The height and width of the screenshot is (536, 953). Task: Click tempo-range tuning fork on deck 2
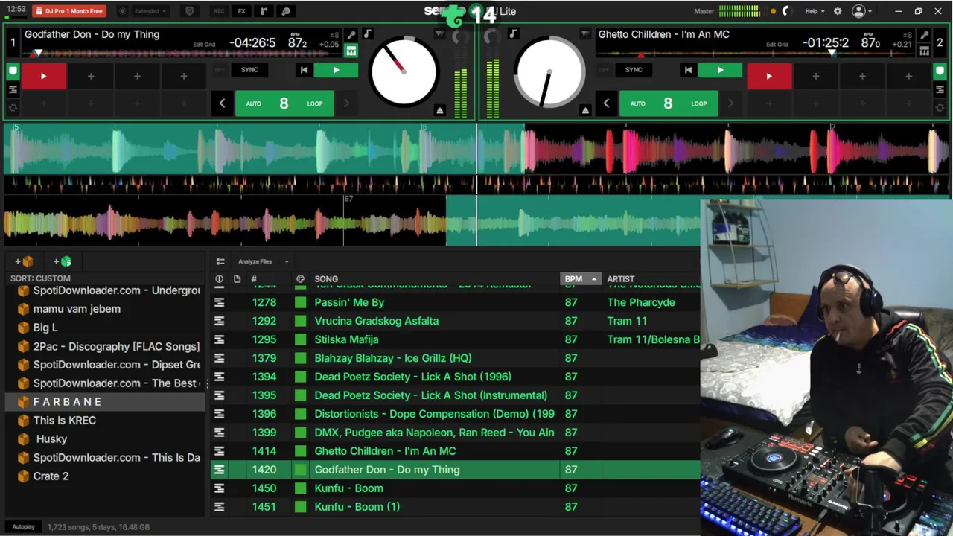pyautogui.click(x=924, y=35)
